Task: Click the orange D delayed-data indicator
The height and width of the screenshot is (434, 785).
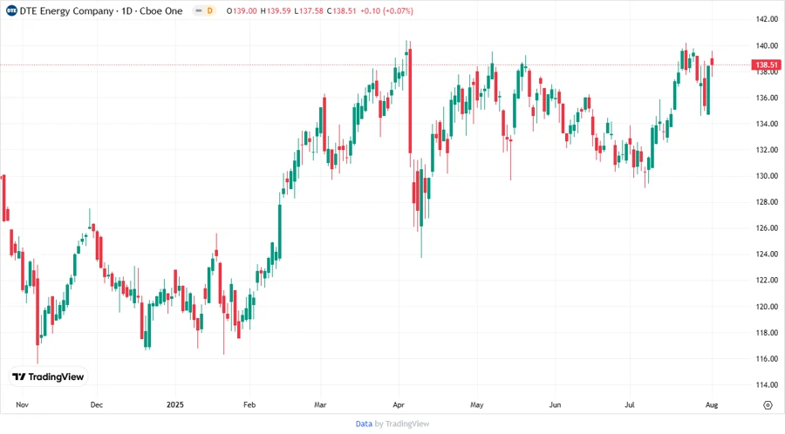Action: tap(209, 11)
